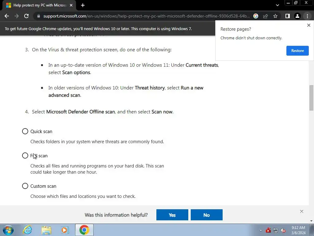
Task: Switch to the Help protect my PC tab
Action: 39,5
